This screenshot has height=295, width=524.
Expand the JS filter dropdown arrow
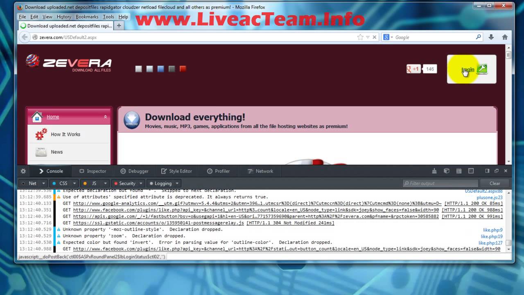point(105,183)
